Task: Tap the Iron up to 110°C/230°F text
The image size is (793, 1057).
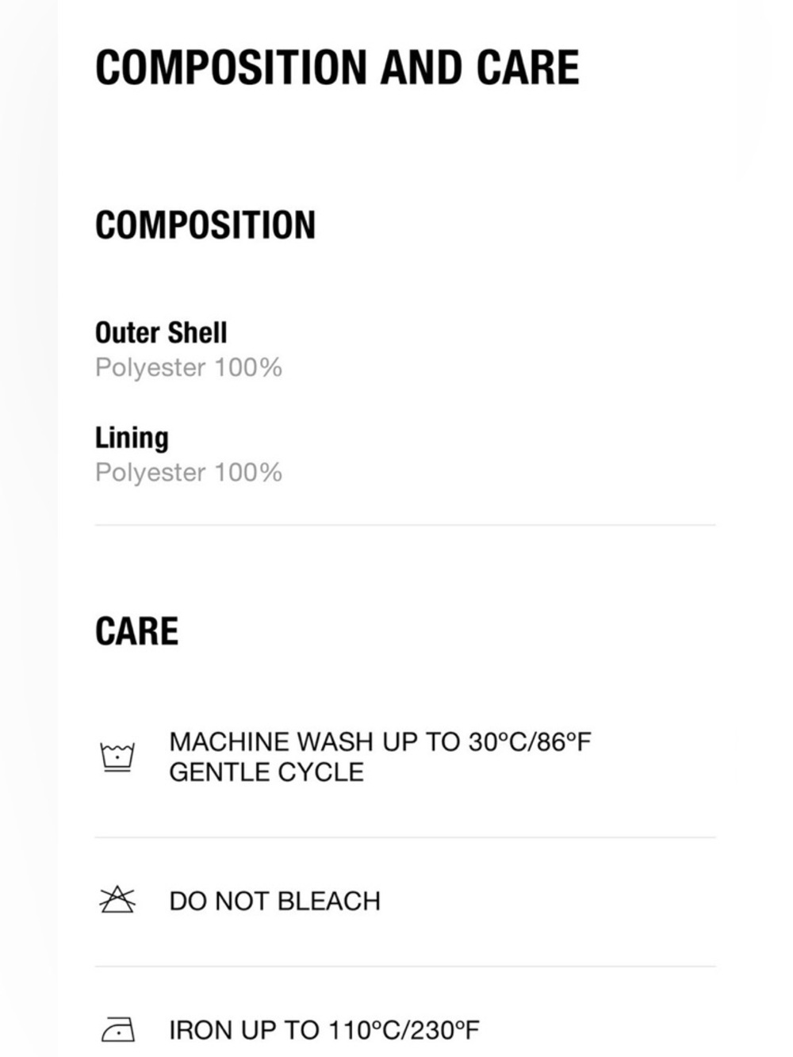Action: point(324,1030)
